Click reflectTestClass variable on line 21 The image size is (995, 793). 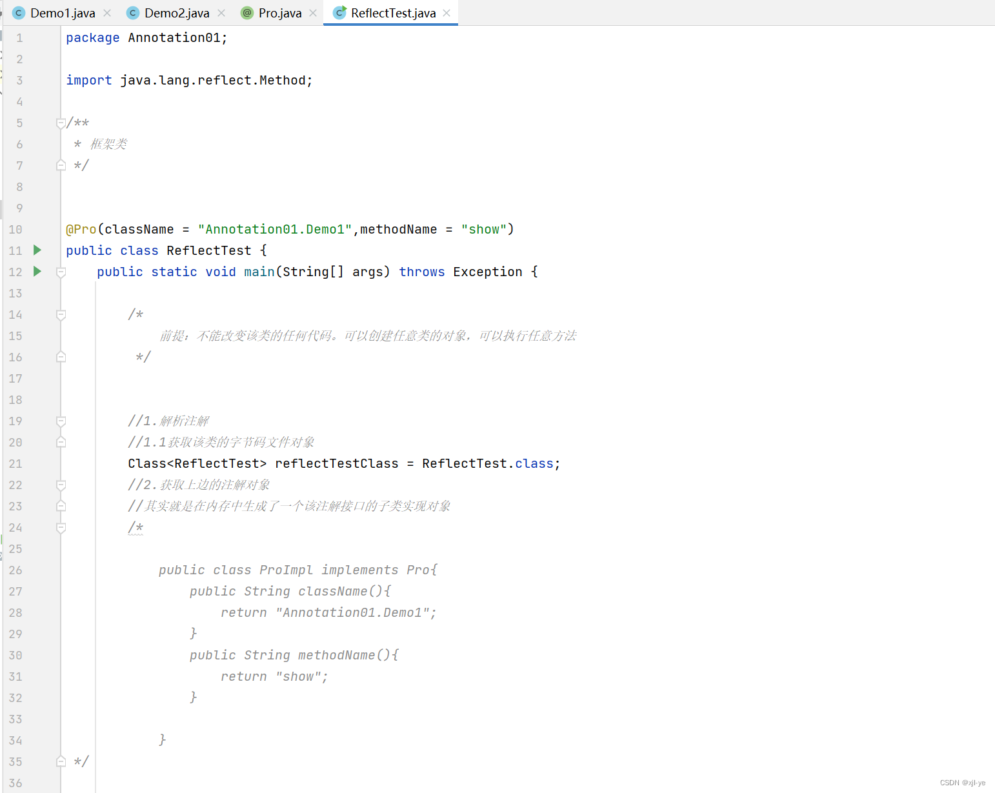click(x=337, y=463)
